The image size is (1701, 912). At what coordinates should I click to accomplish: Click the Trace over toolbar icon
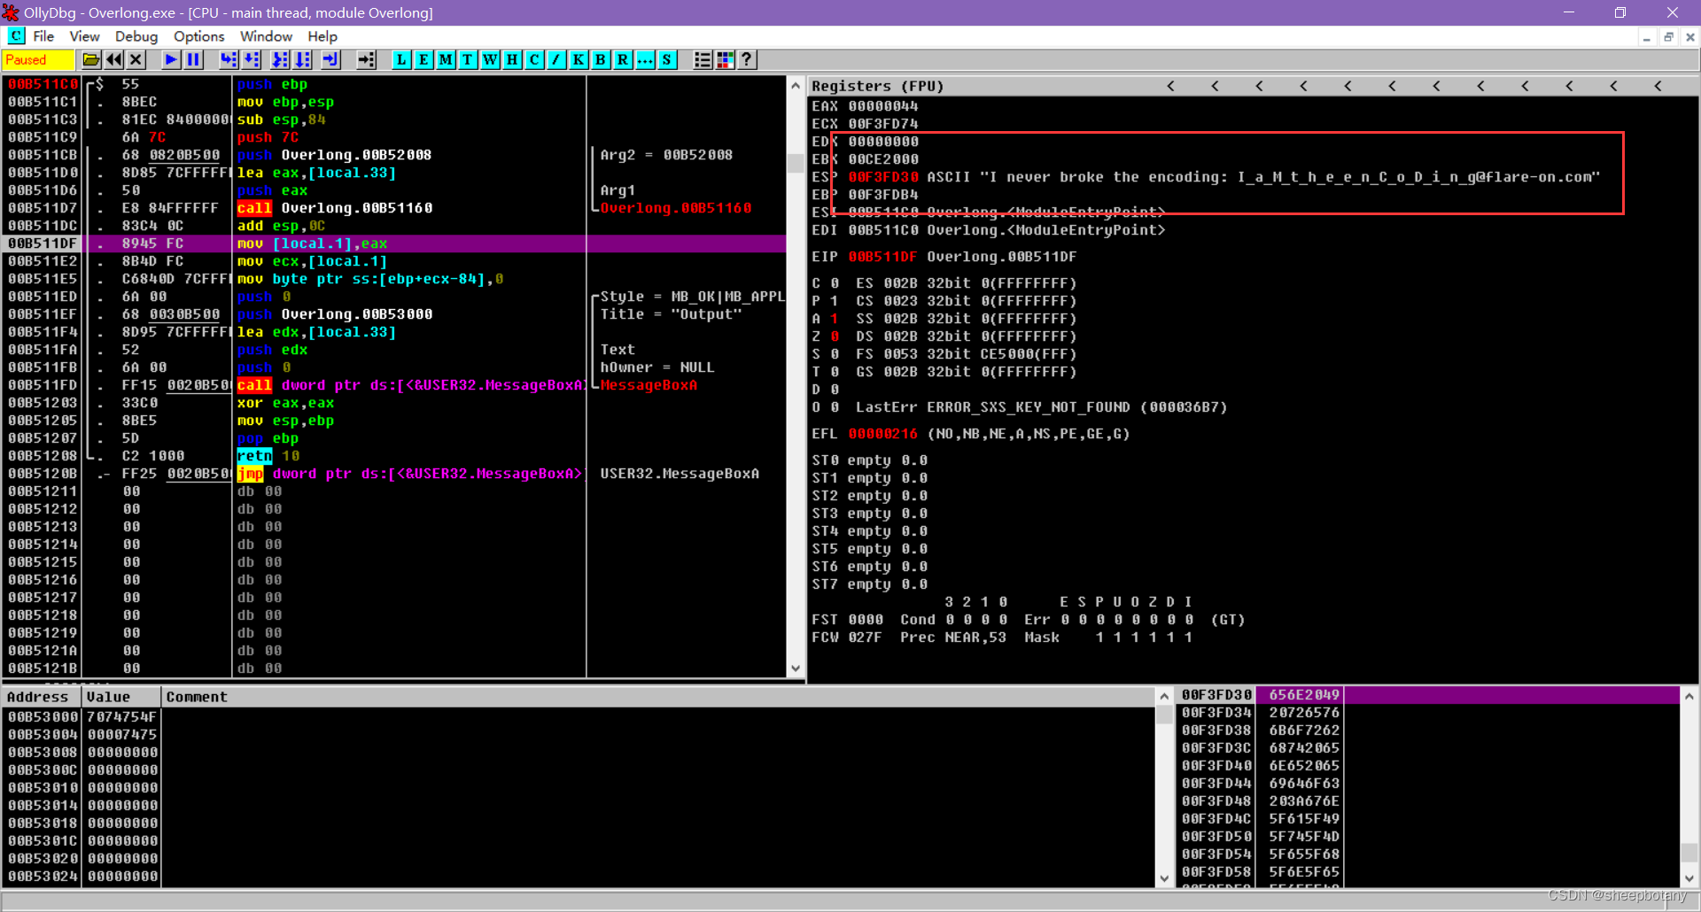pos(303,59)
